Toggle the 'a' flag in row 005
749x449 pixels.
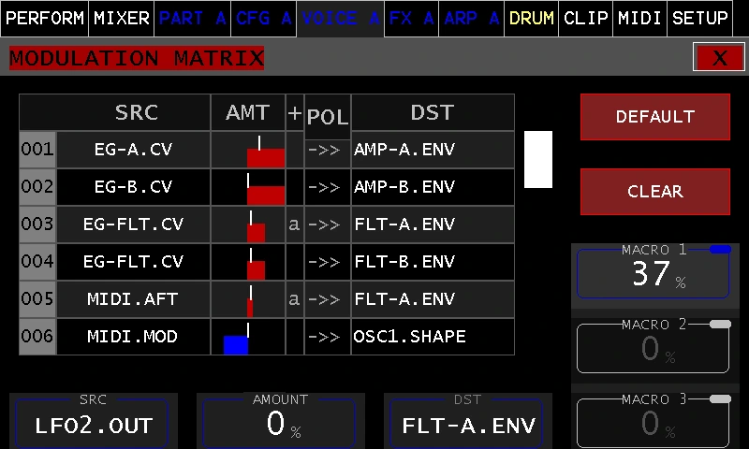coord(294,299)
